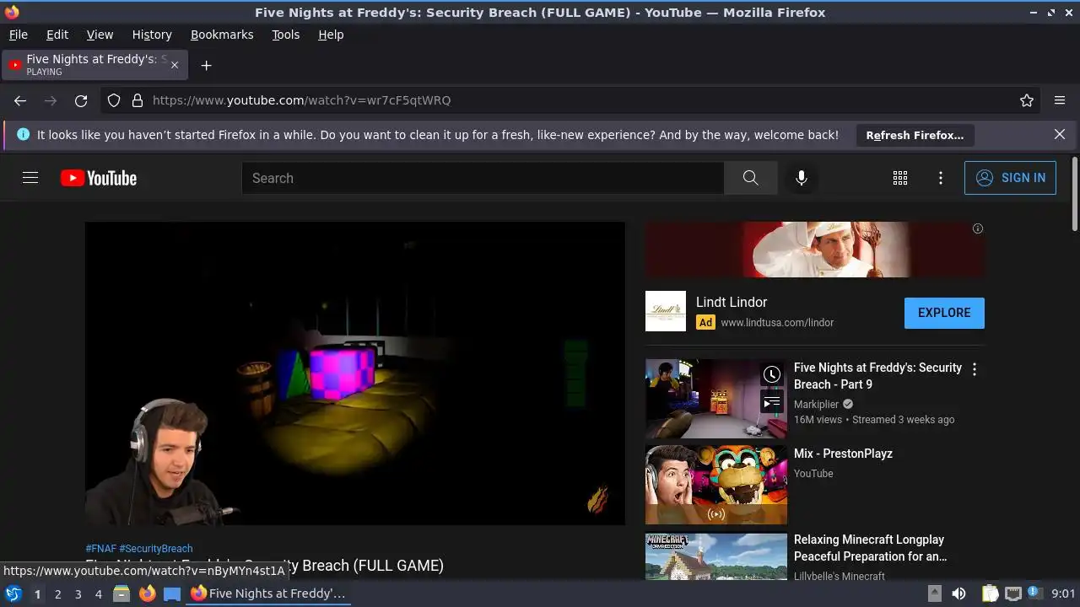Click the video player area

[355, 373]
